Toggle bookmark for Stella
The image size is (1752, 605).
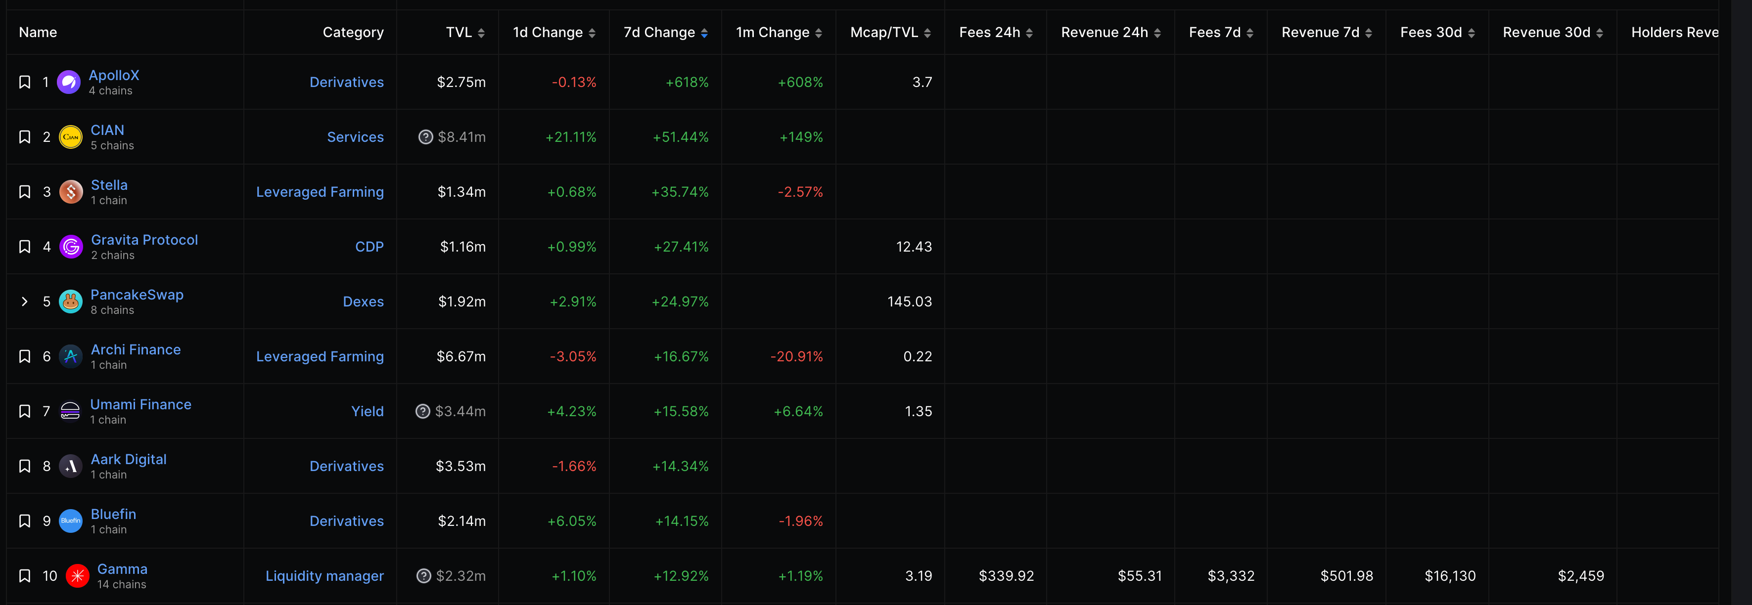[25, 192]
